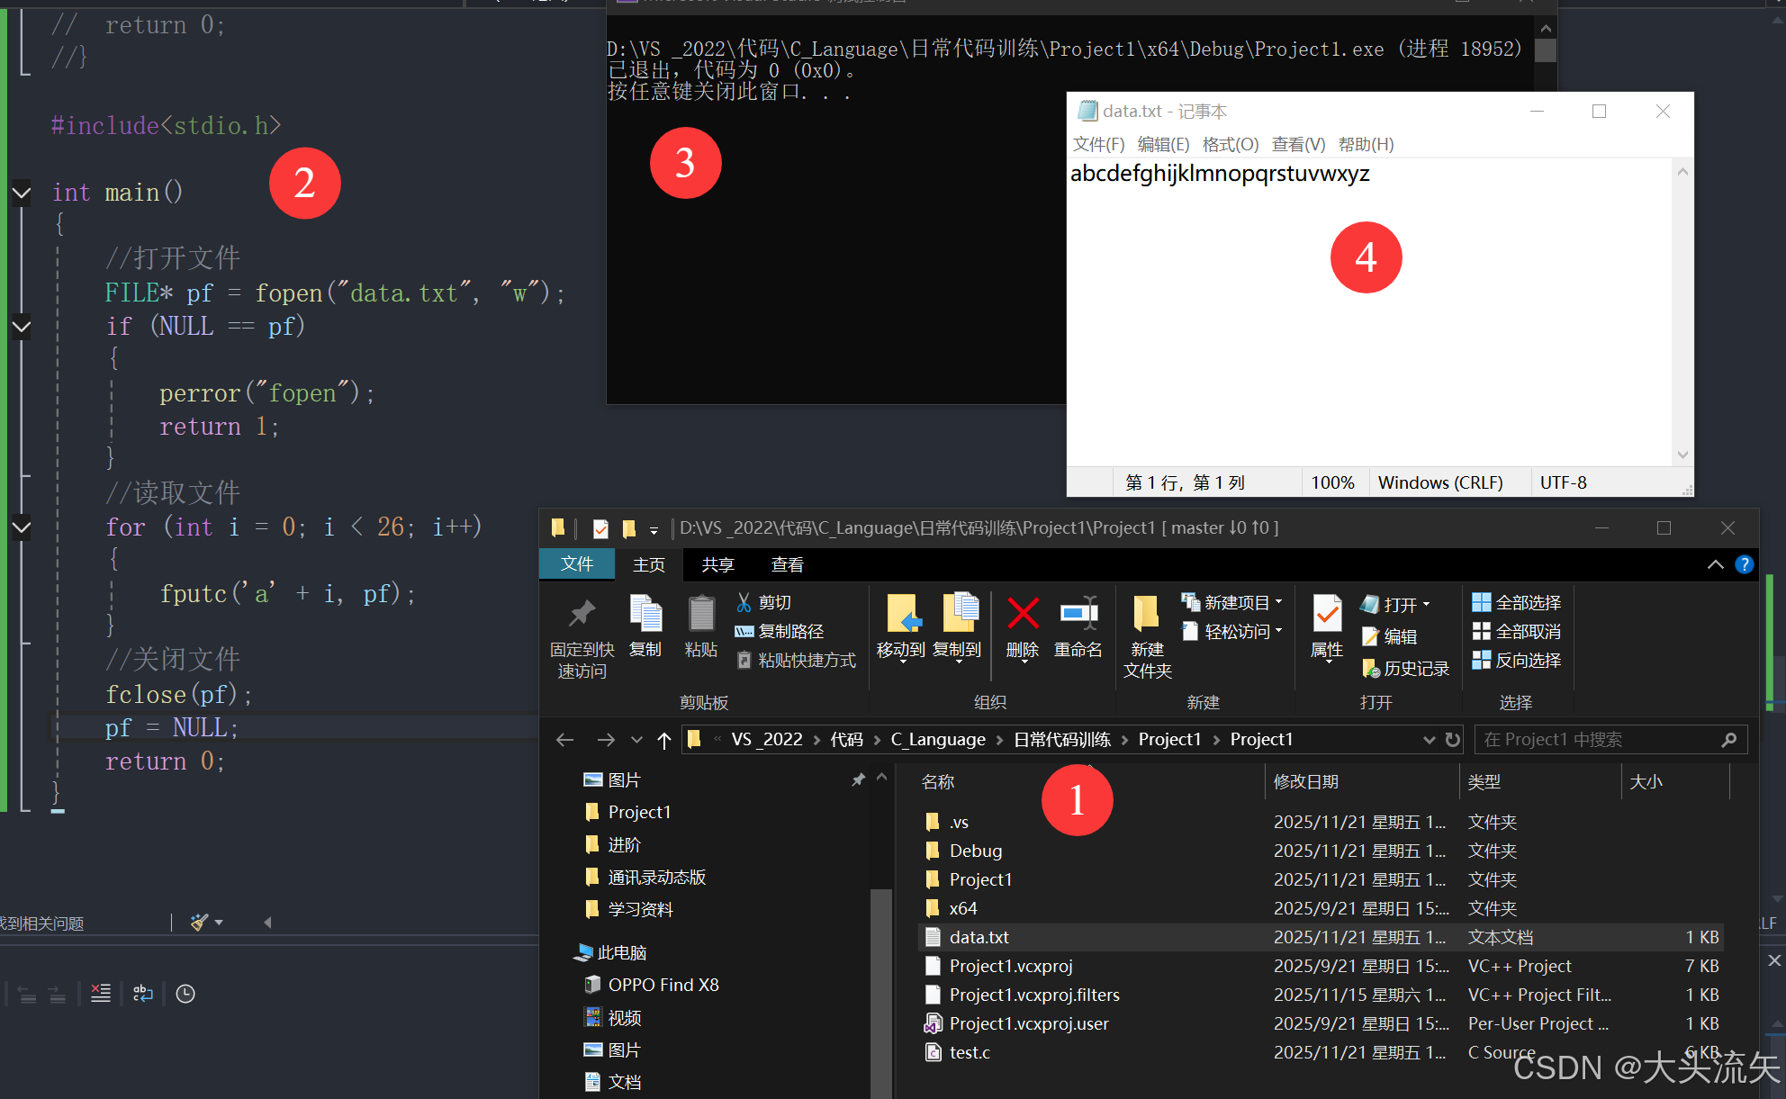Click the Delete red X icon
Screen dimensions: 1786x1099
click(1023, 615)
